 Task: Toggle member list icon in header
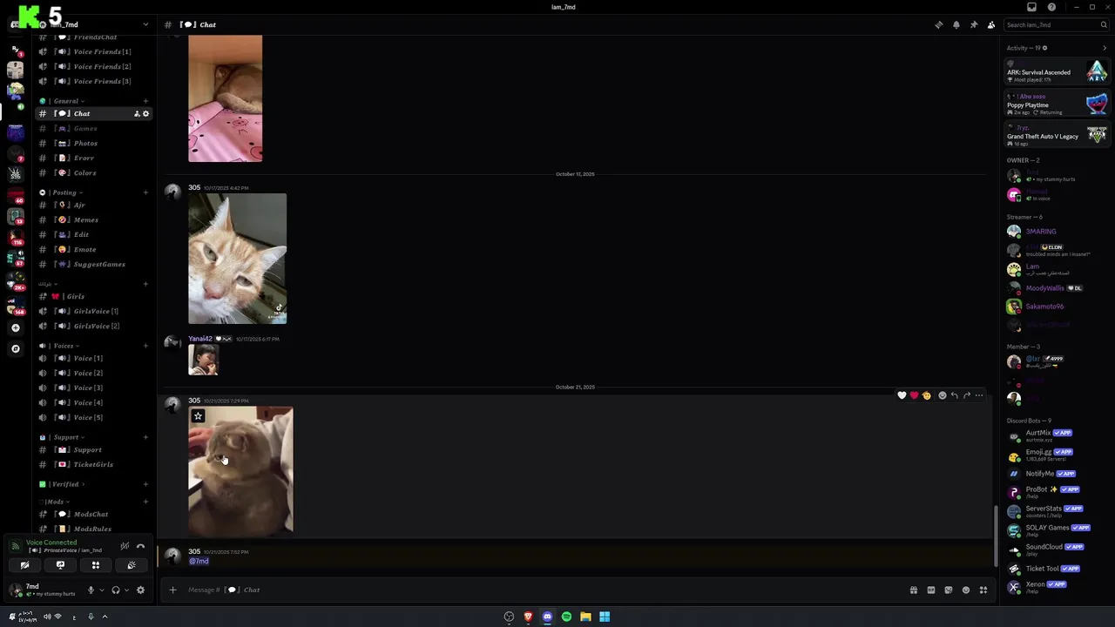pyautogui.click(x=991, y=24)
